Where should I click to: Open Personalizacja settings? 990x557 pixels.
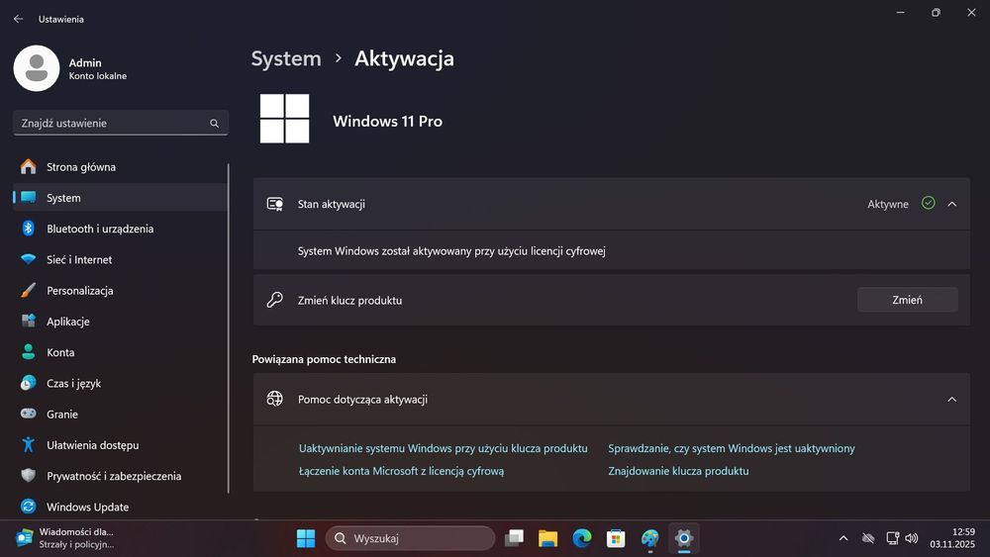click(x=120, y=290)
